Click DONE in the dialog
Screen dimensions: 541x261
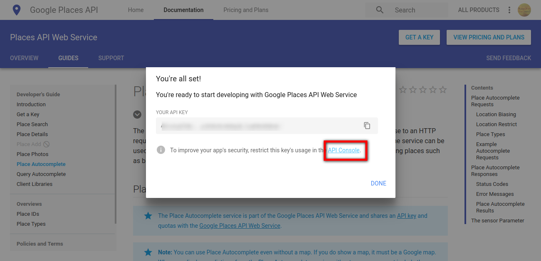point(378,183)
